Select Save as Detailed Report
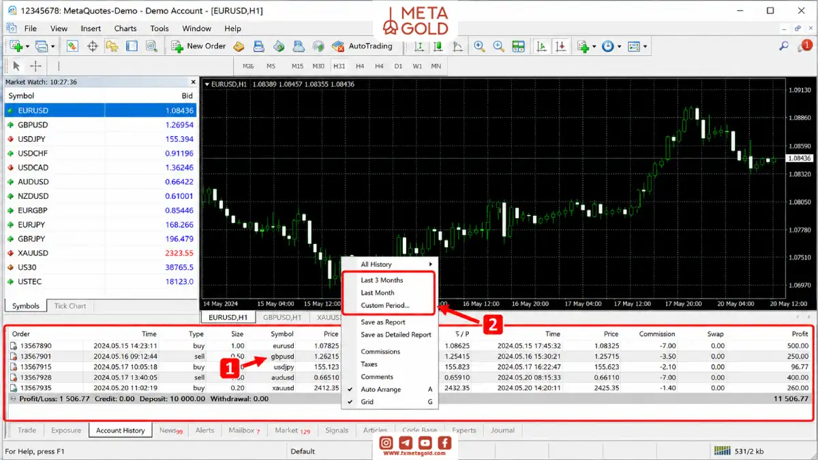This screenshot has height=460, width=818. pos(396,335)
